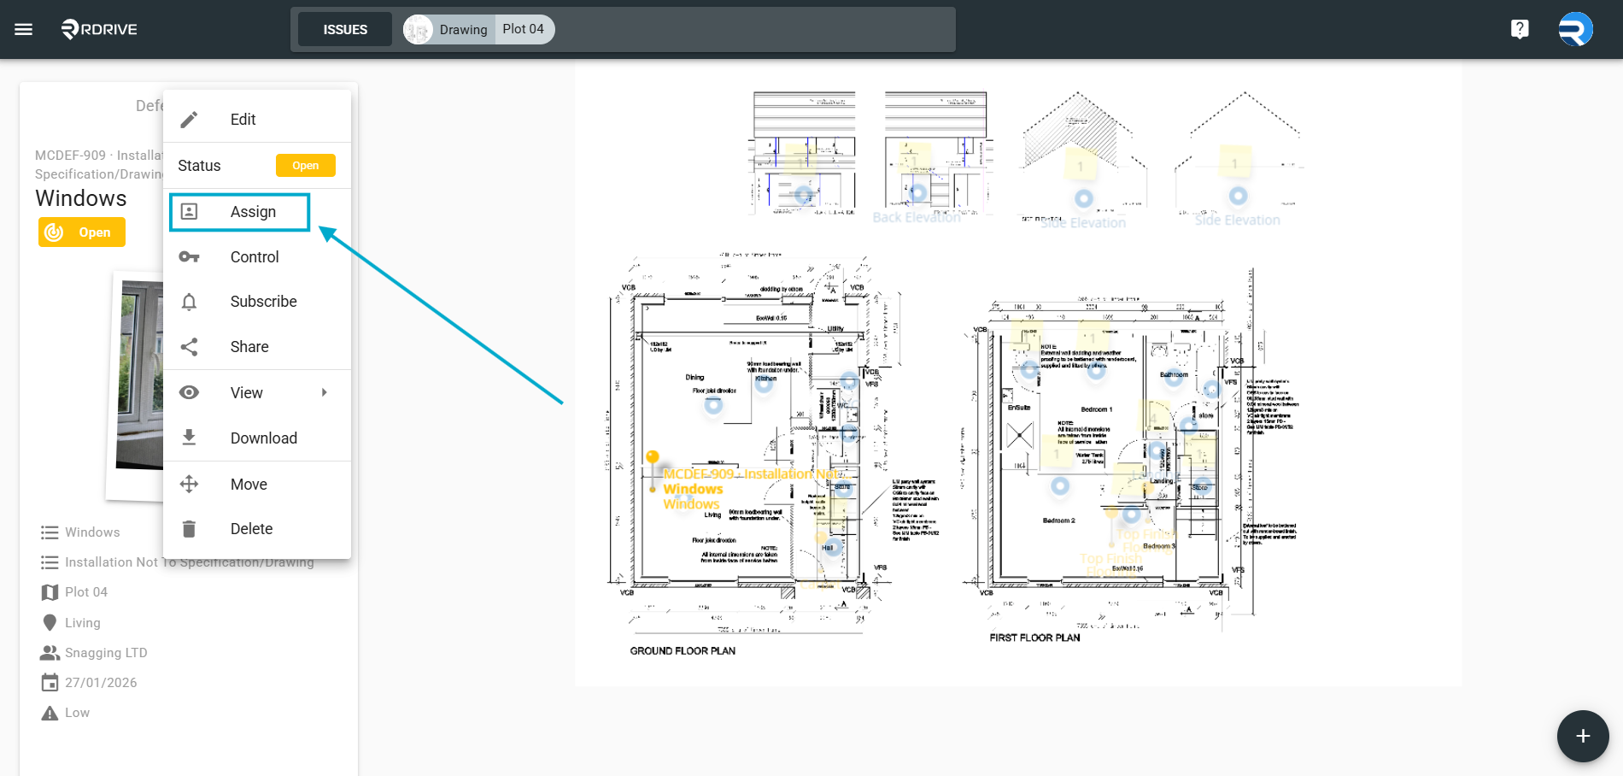Click the help question mark icon
1623x776 pixels.
tap(1520, 29)
